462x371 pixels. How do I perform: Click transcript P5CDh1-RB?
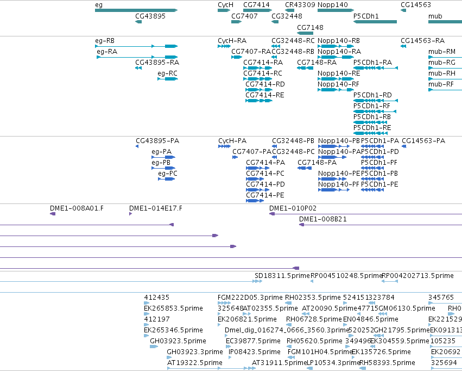370,122
